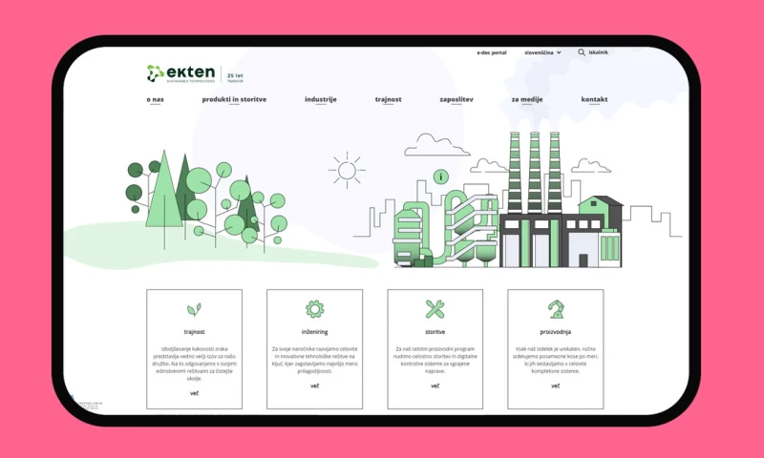The height and width of the screenshot is (458, 764).
Task: Click the leaf icon in trajnost card
Action: 194,309
